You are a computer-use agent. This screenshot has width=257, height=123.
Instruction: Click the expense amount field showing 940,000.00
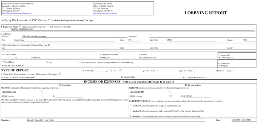click(x=197, y=96)
